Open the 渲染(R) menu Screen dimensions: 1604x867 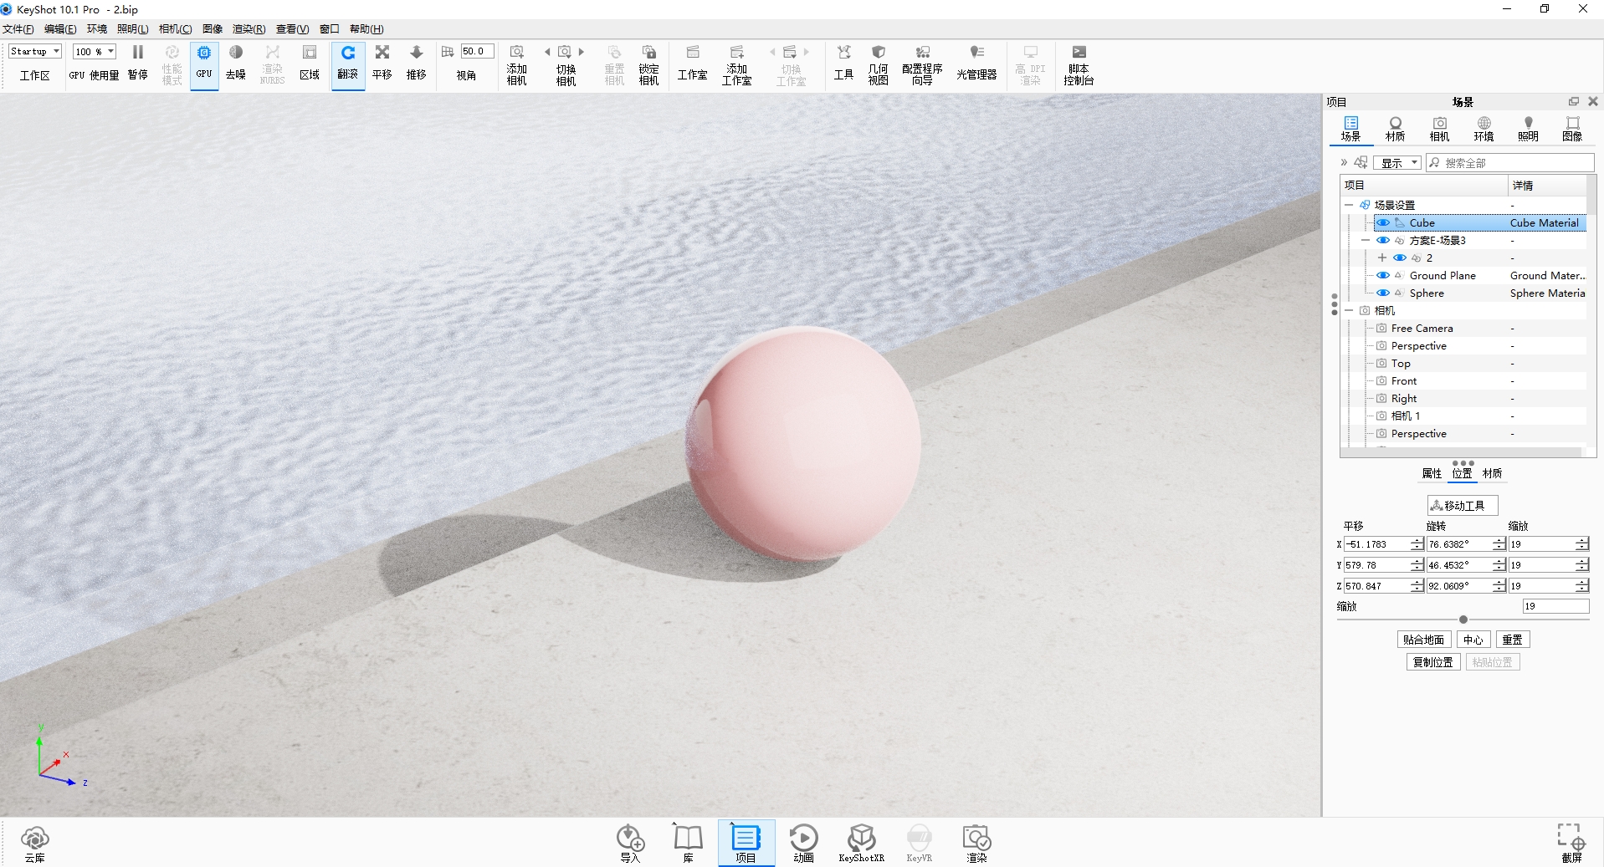(x=249, y=29)
